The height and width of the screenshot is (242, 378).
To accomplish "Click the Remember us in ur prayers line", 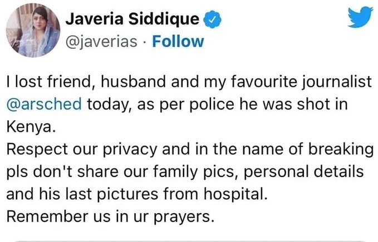I will [110, 216].
